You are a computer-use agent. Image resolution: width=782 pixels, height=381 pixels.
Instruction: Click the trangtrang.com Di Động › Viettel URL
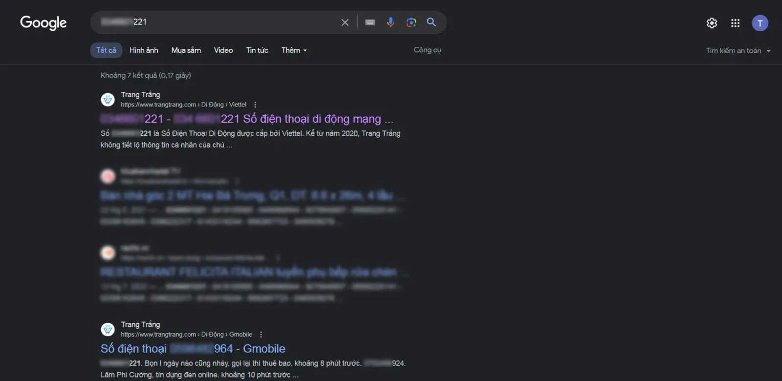coord(184,105)
